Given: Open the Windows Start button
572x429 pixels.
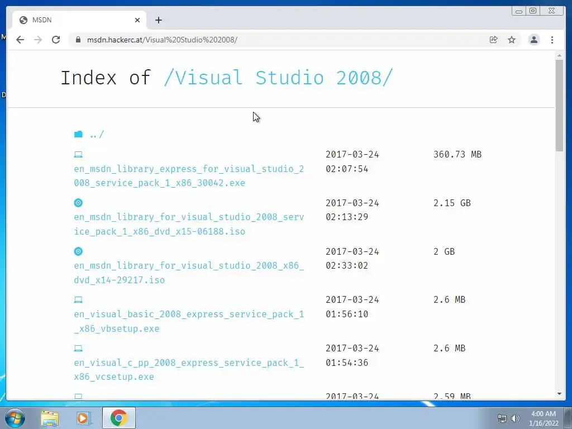Looking at the screenshot, I should (x=15, y=418).
